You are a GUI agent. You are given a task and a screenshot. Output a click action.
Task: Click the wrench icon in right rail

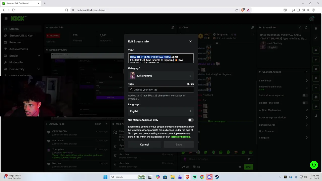(316, 106)
